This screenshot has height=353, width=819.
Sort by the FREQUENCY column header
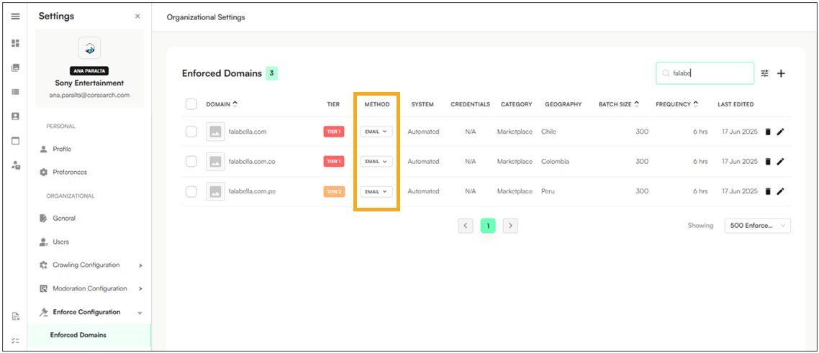coord(677,104)
